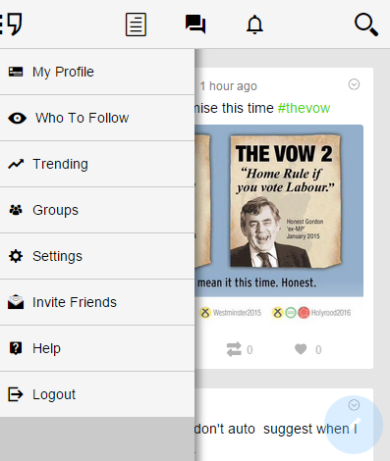Image resolution: width=390 pixels, height=461 pixels.
Task: Open the news feed document icon
Action: [x=136, y=25]
